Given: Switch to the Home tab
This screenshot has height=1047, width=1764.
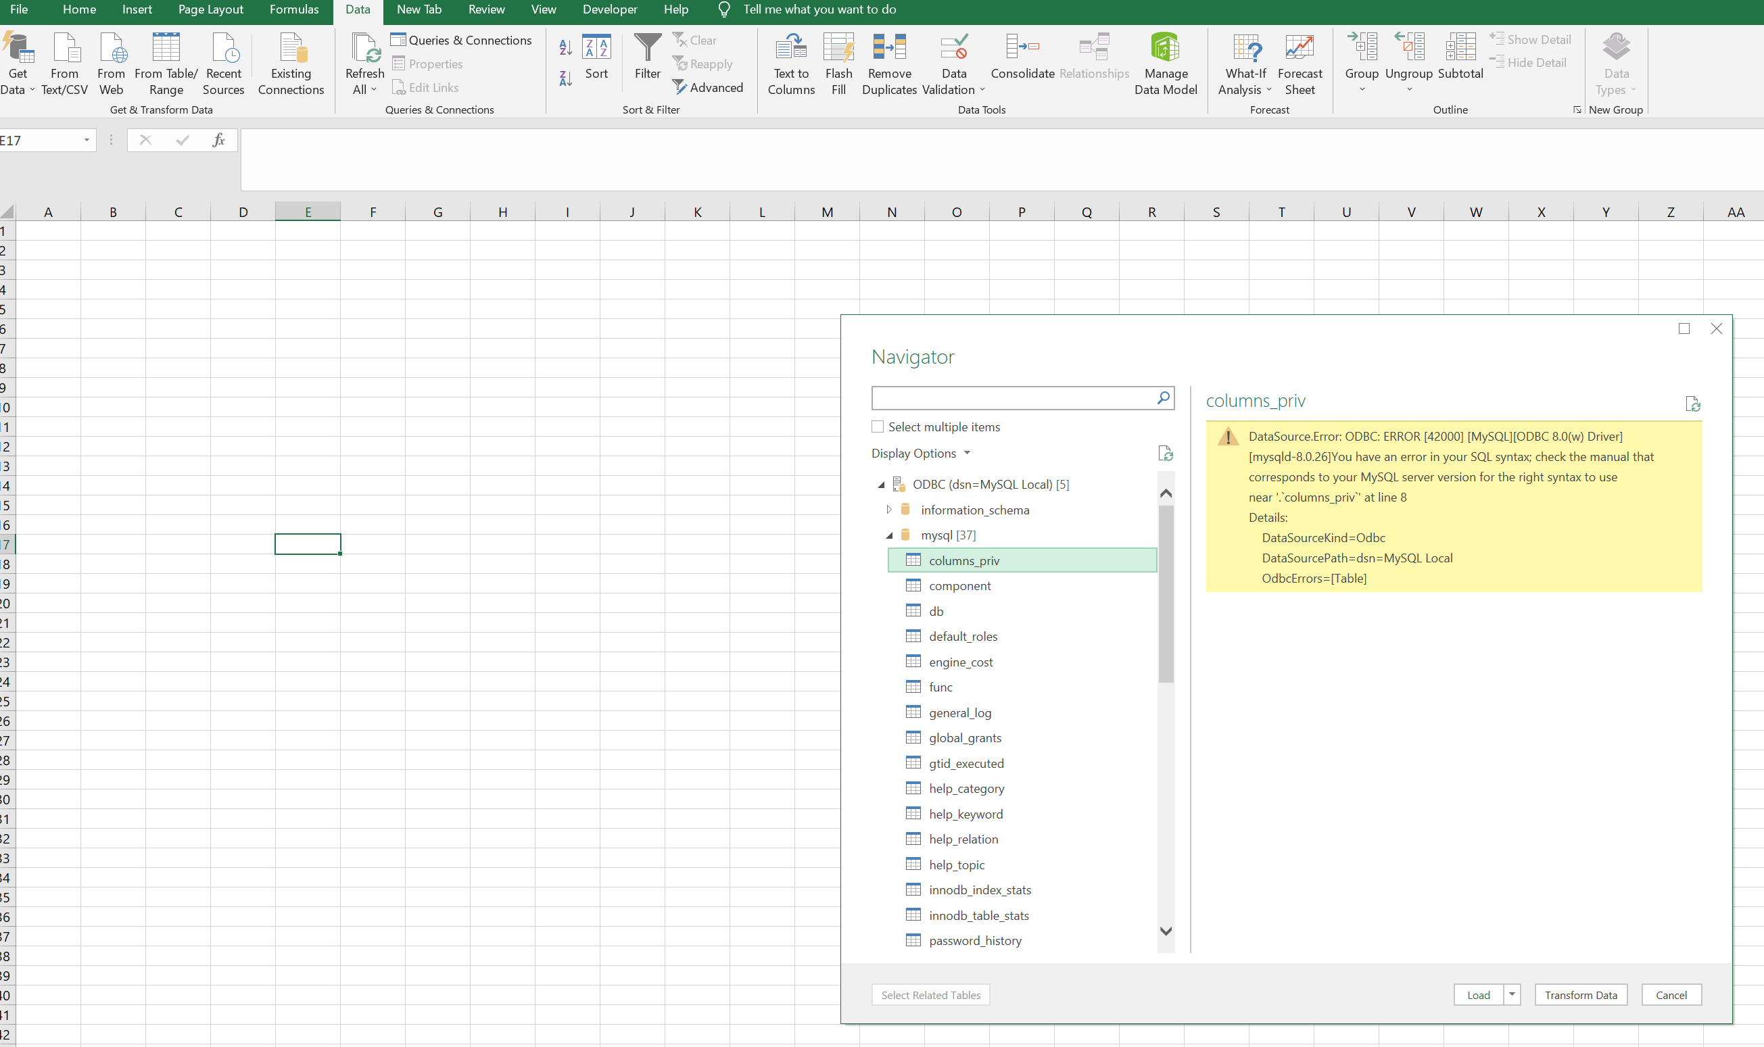Looking at the screenshot, I should point(79,10).
